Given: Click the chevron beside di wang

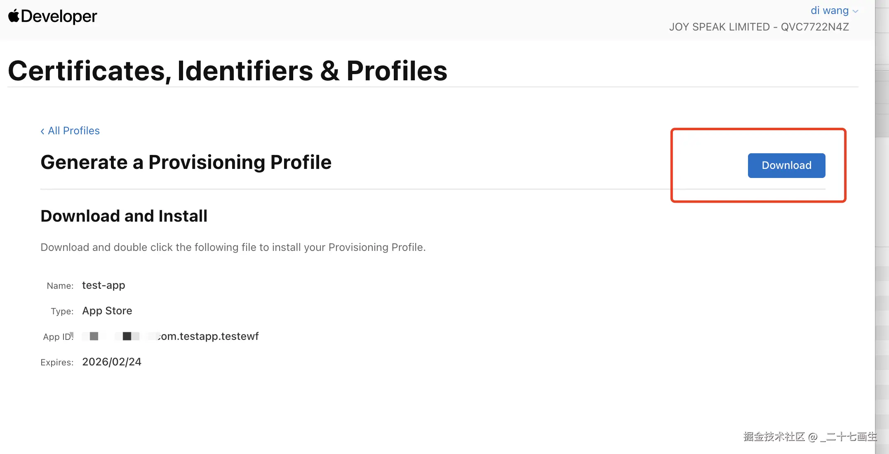Looking at the screenshot, I should pyautogui.click(x=856, y=12).
